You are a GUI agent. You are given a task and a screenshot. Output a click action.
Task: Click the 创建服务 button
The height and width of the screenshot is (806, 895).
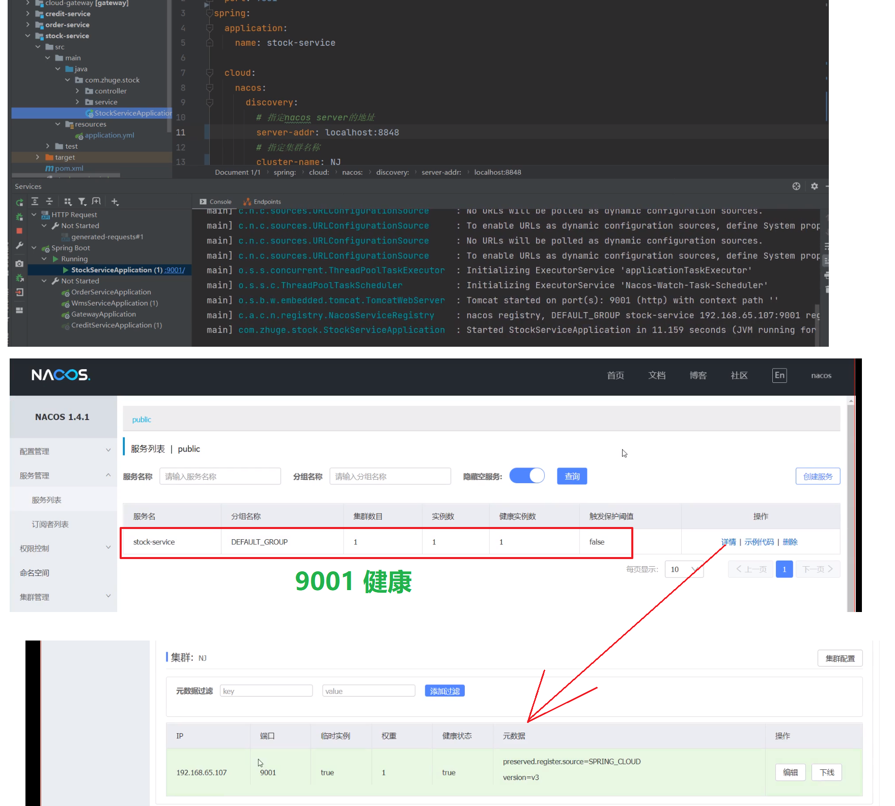point(818,476)
